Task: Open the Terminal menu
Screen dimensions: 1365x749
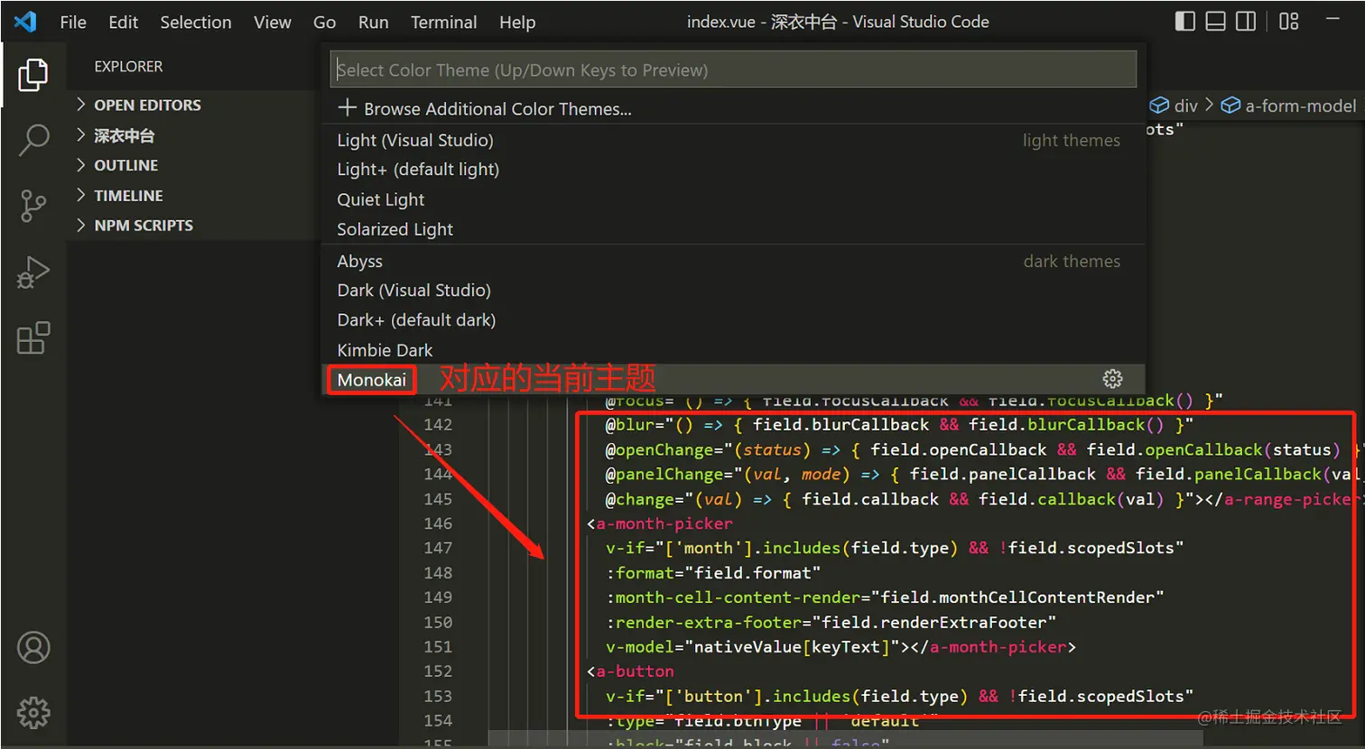Action: coord(443,22)
